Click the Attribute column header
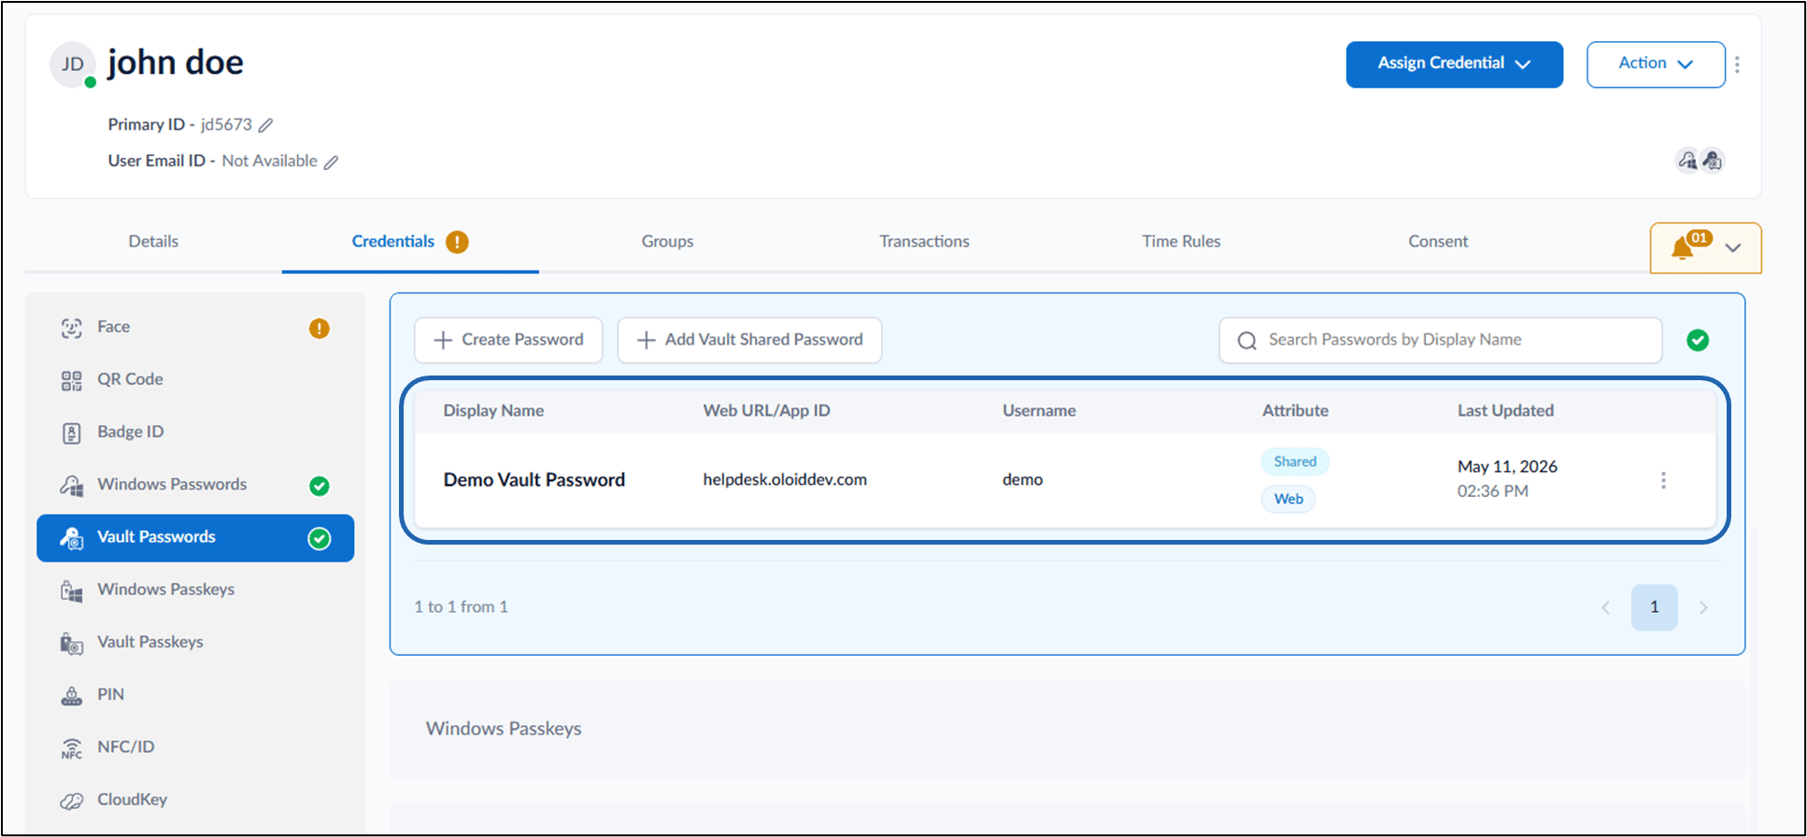 click(x=1295, y=411)
